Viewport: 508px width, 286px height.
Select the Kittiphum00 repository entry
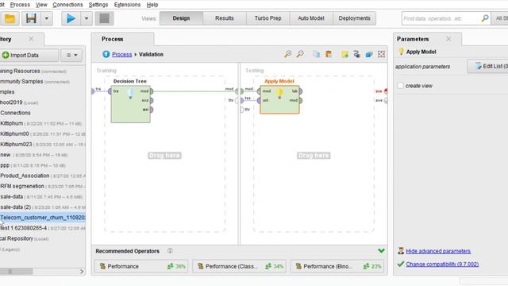[42, 133]
